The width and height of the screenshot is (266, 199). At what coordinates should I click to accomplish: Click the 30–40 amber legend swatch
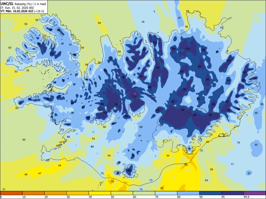click(78, 193)
